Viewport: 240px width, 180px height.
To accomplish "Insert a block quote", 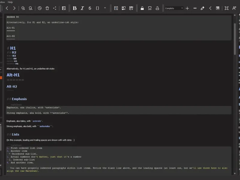I will pos(105,8).
